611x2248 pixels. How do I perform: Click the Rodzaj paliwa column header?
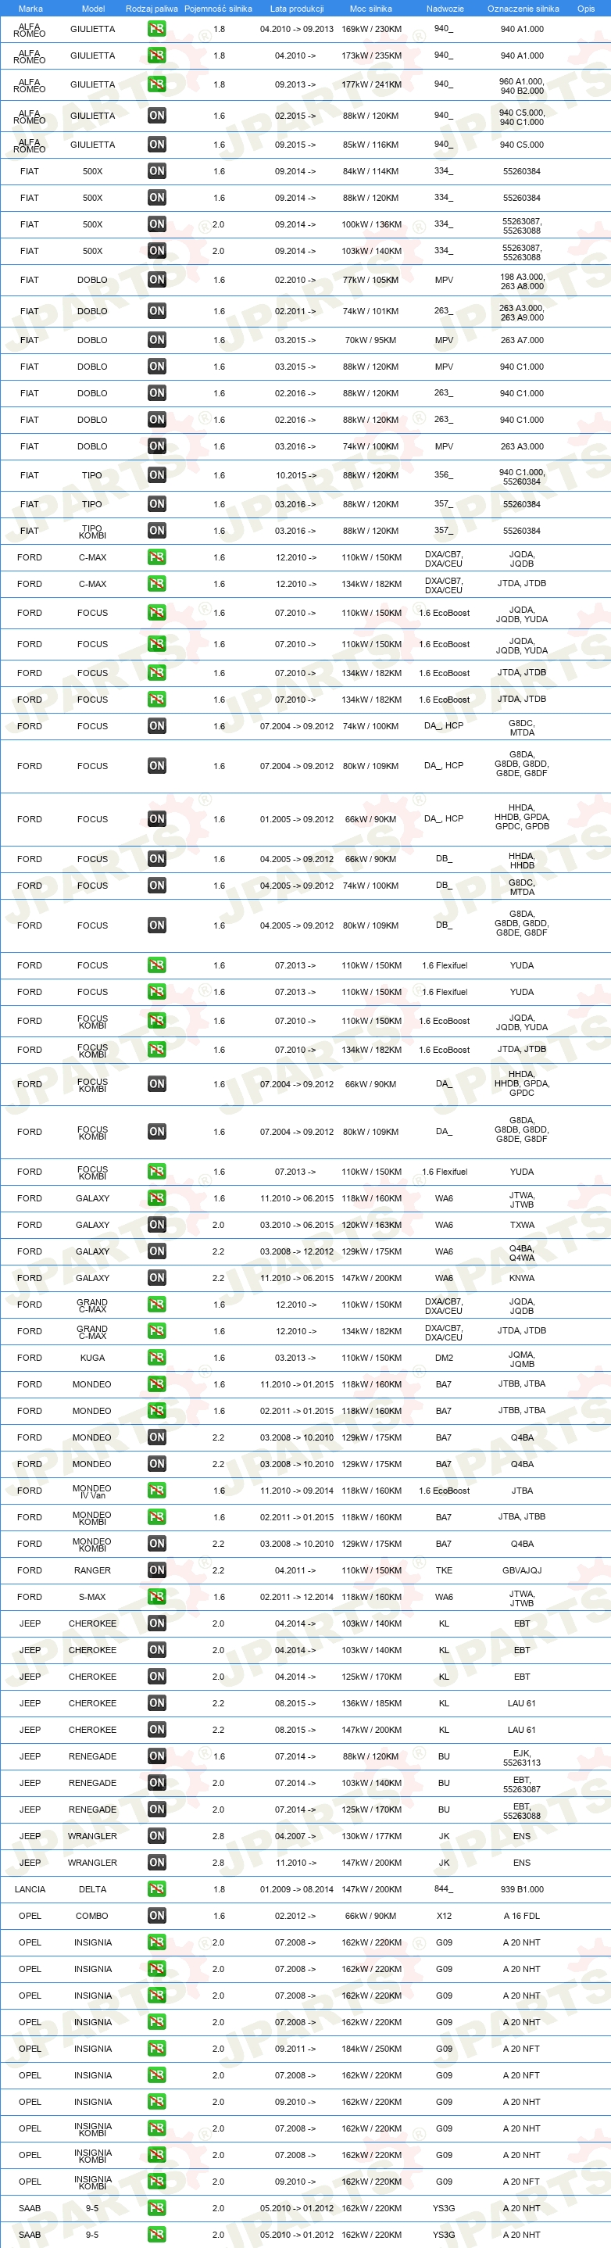152,9
